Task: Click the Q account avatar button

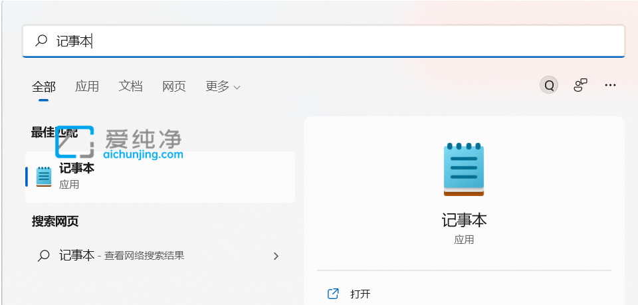Action: (x=549, y=86)
